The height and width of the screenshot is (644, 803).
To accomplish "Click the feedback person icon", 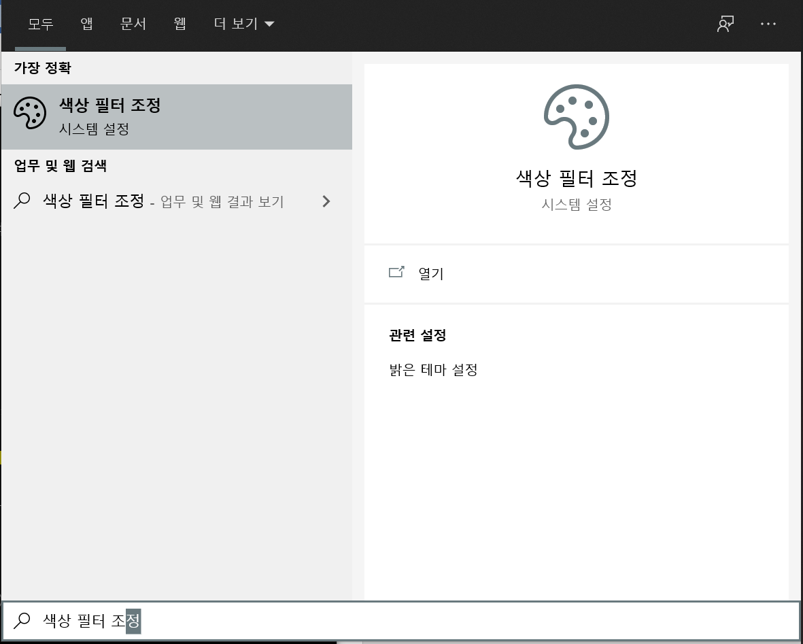I will (x=725, y=24).
